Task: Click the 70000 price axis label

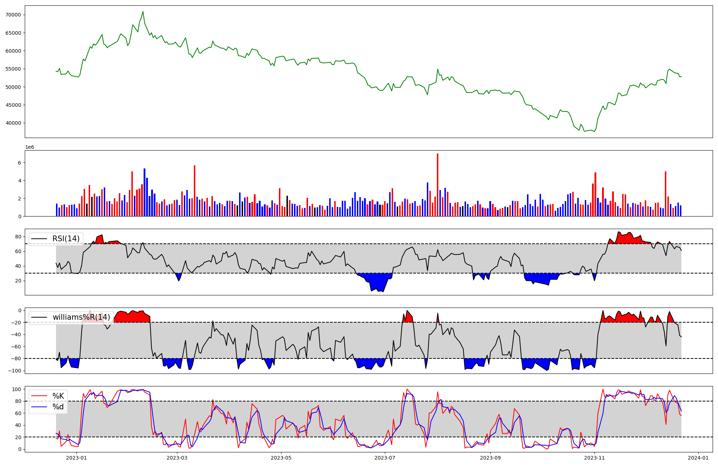Action: pyautogui.click(x=13, y=15)
